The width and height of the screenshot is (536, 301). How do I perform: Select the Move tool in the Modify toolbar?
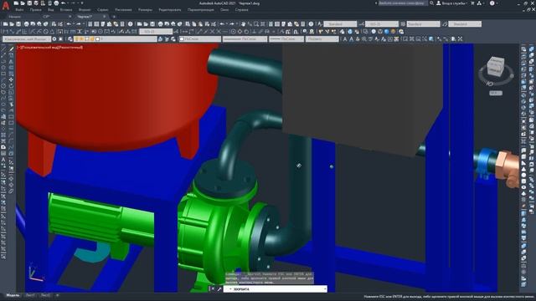coord(11,80)
